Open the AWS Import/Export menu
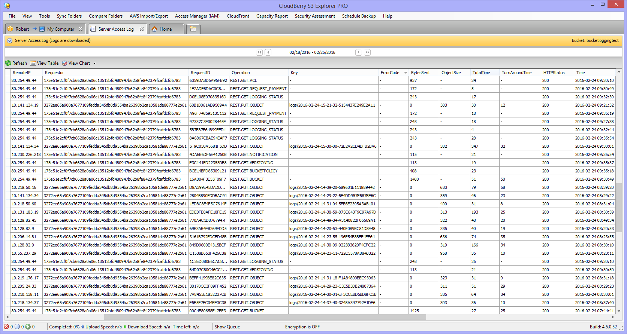This screenshot has height=334, width=627. (x=149, y=16)
